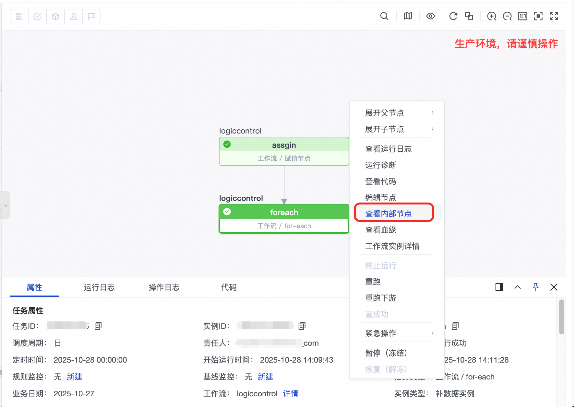Close the bottom detail panel

(554, 287)
